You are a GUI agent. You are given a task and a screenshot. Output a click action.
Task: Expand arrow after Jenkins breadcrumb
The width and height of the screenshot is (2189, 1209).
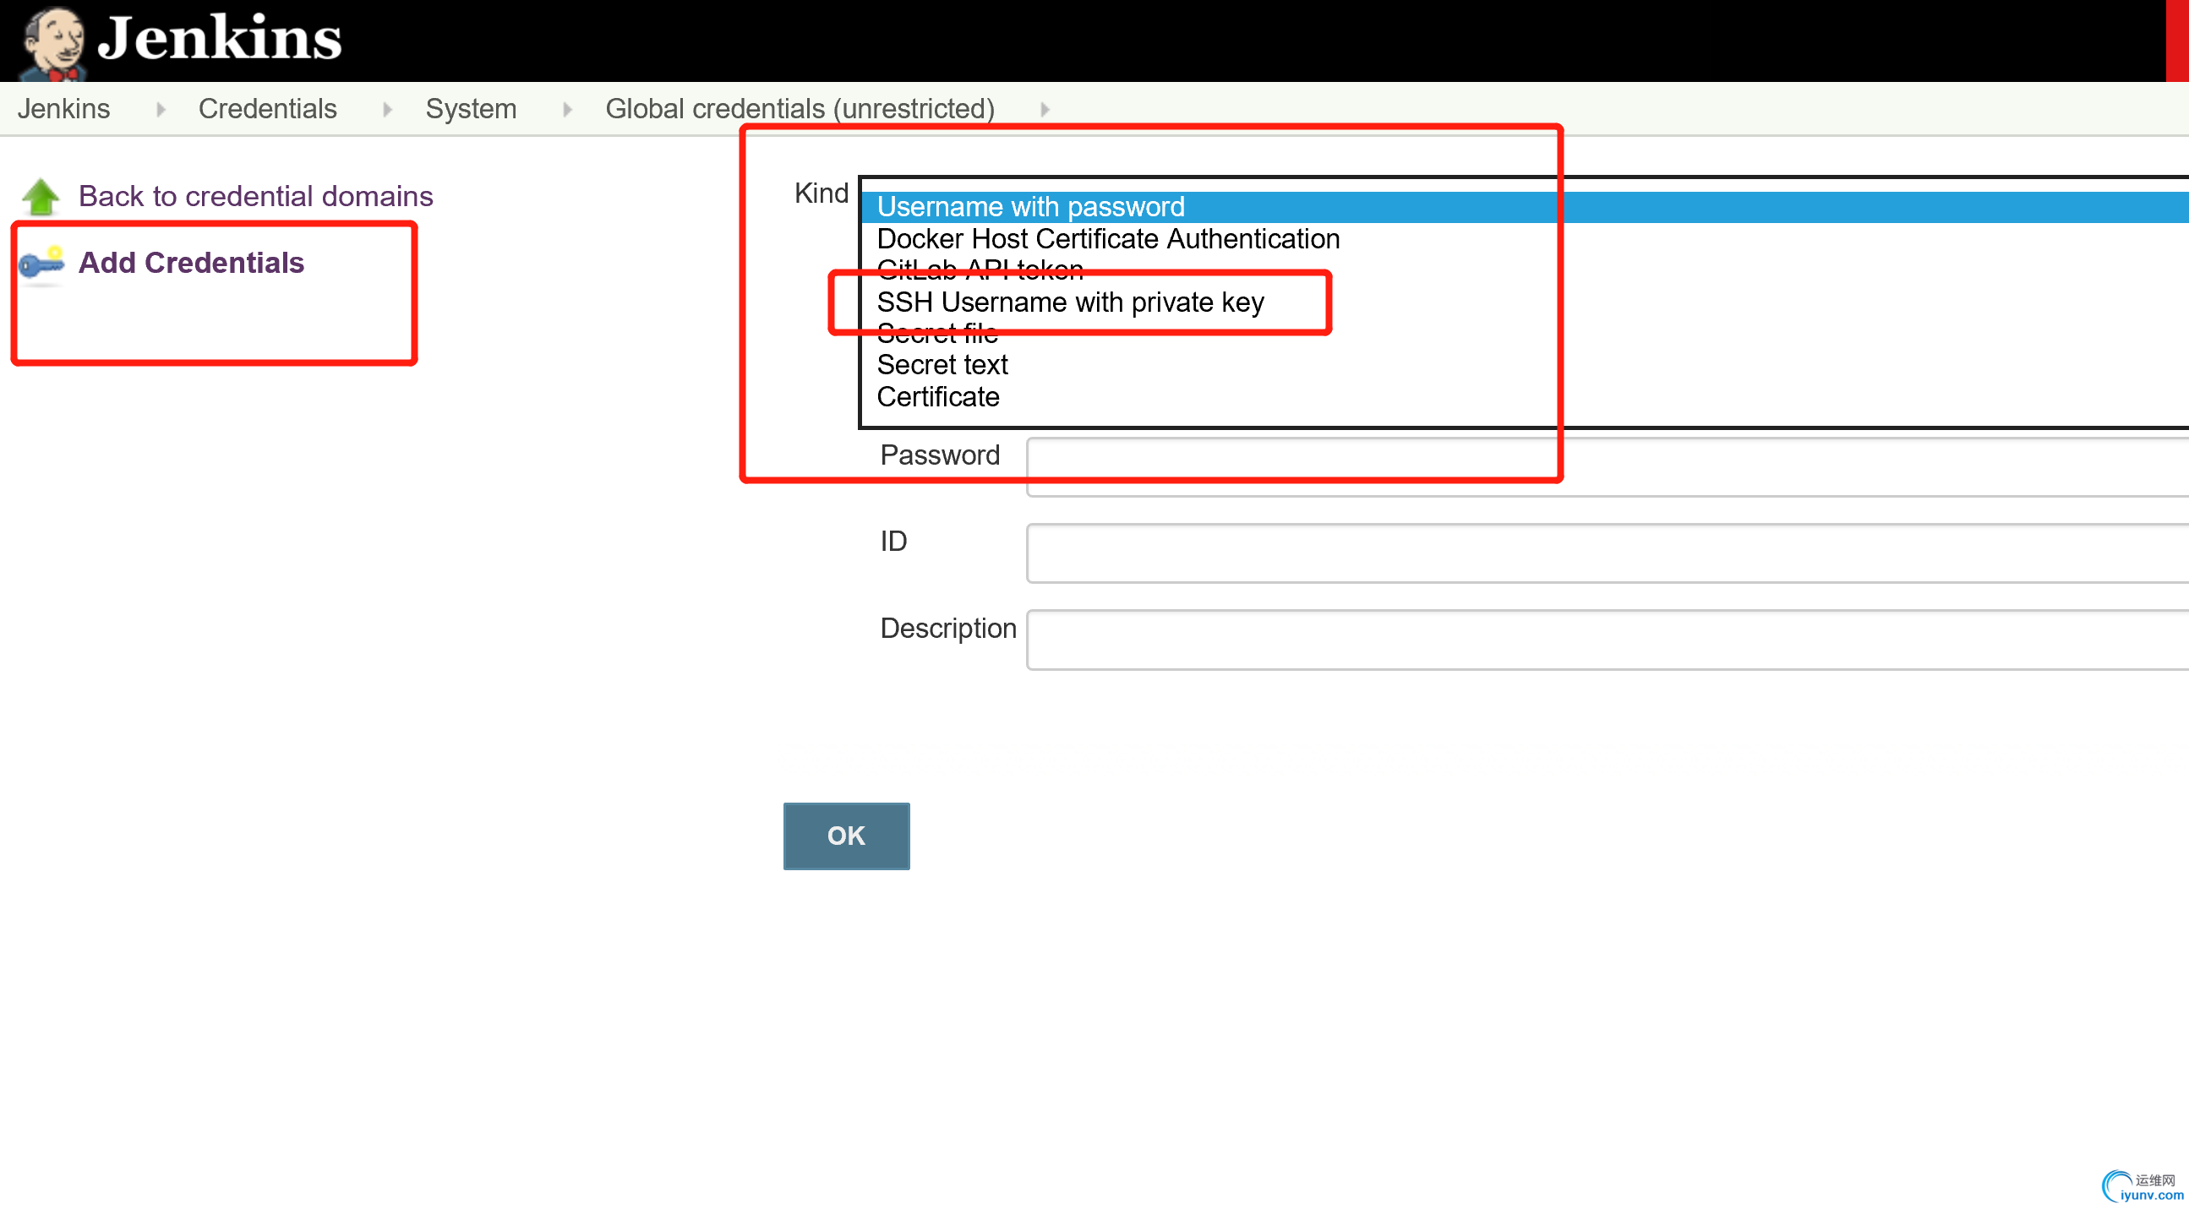(160, 110)
